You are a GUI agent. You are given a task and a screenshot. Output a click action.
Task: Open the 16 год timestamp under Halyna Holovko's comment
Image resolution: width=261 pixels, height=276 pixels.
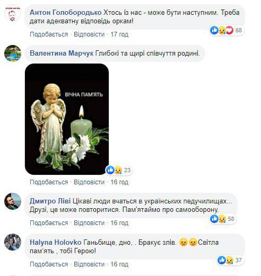(119, 264)
